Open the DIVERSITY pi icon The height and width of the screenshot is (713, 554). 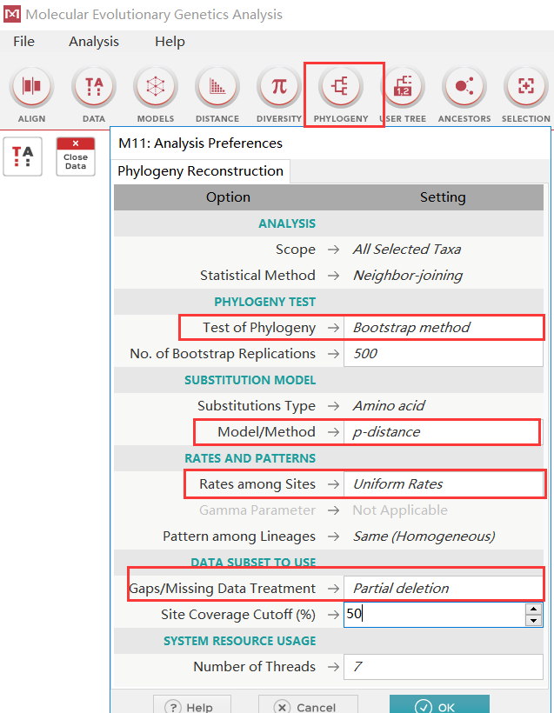pos(279,86)
